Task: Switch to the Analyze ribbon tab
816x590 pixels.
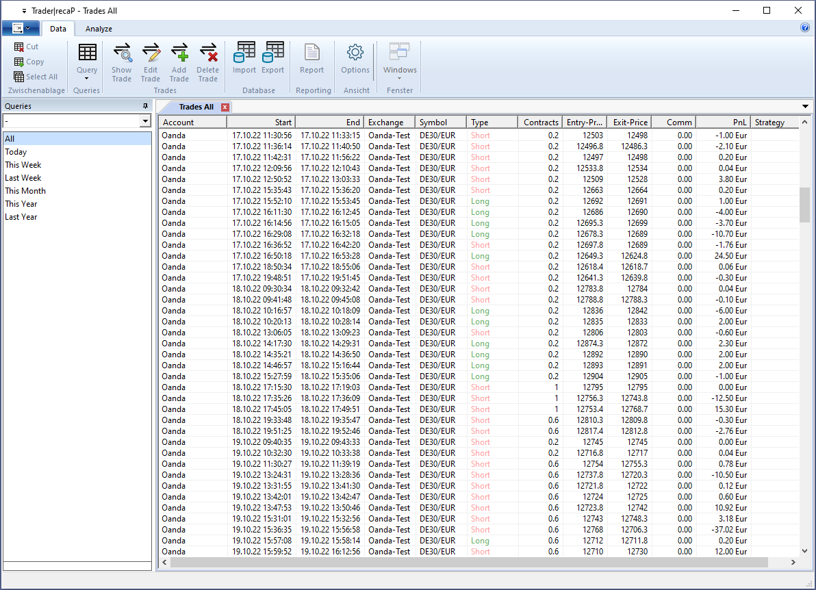Action: pyautogui.click(x=99, y=29)
